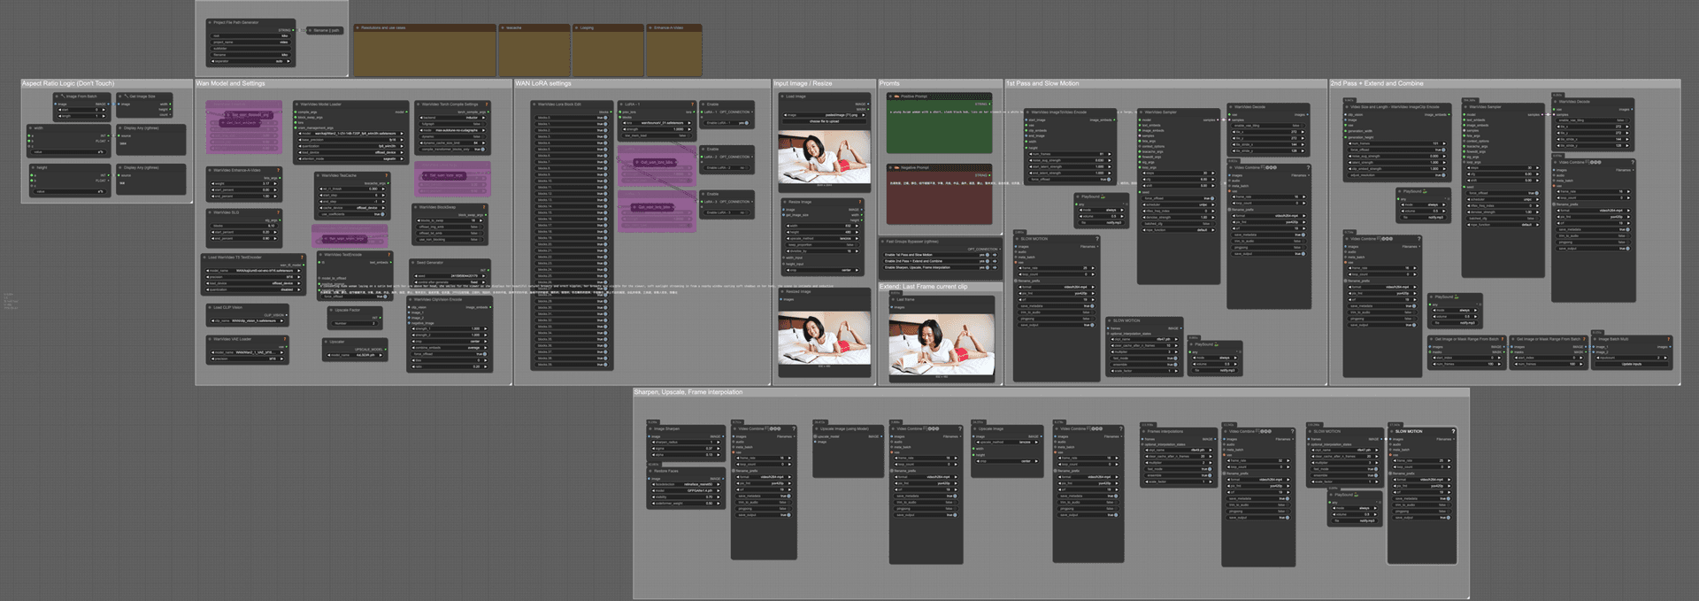Jump to Sharpen, Upscale group via bypasser arrow

pyautogui.click(x=995, y=267)
